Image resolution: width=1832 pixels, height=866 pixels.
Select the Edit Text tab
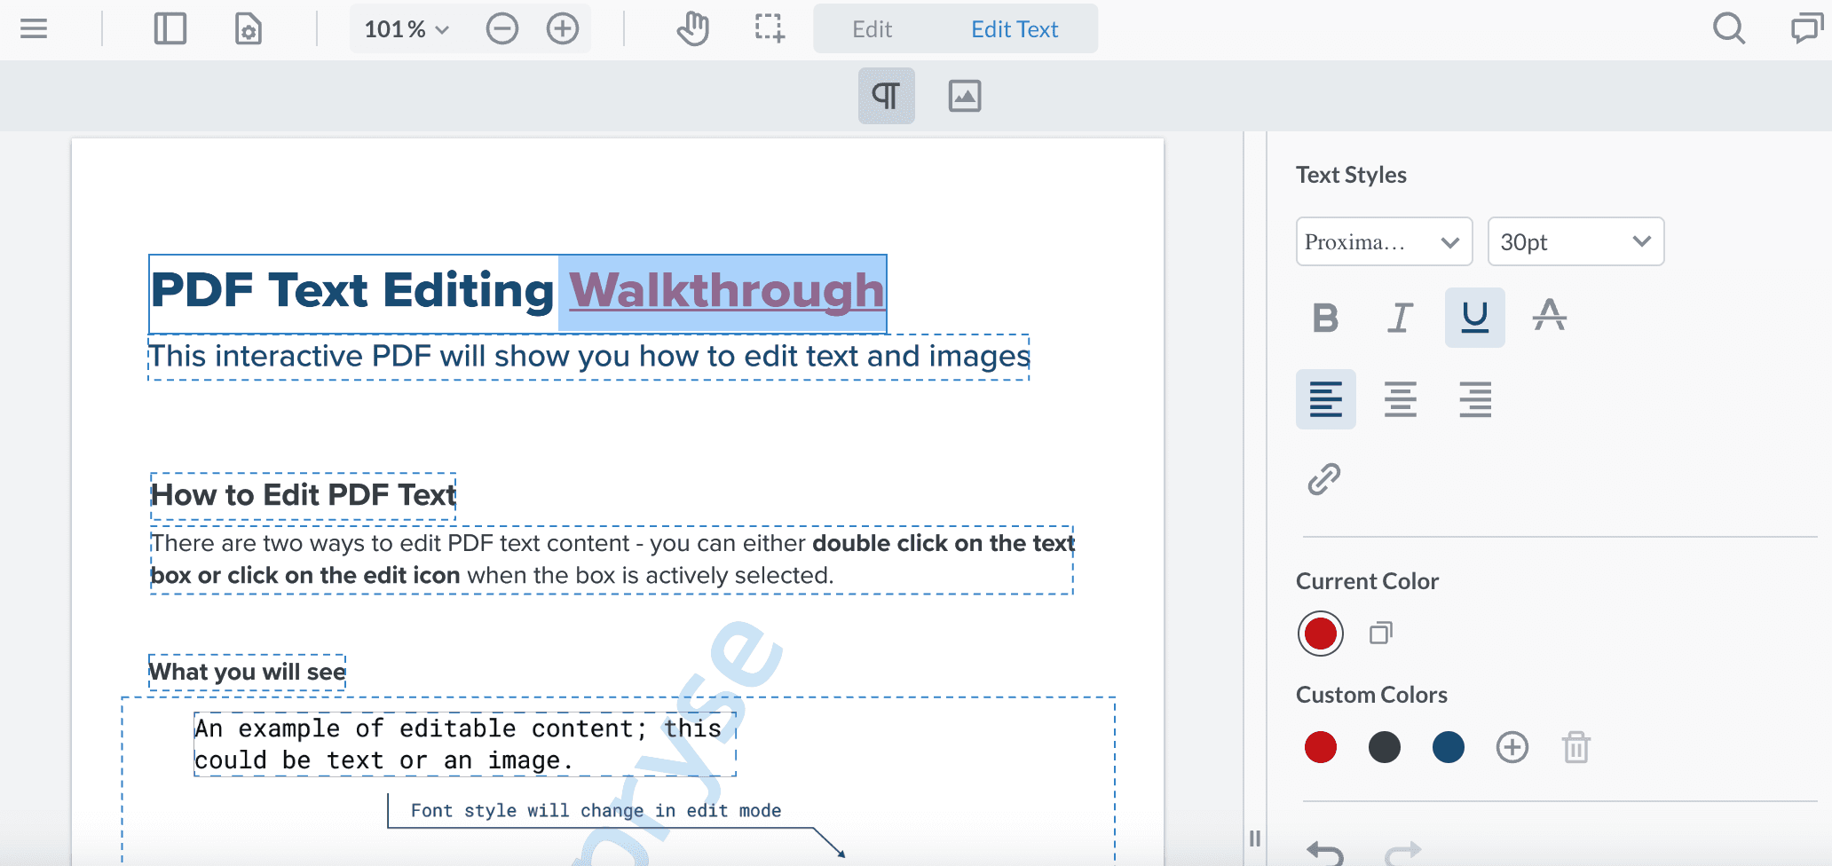click(1014, 29)
